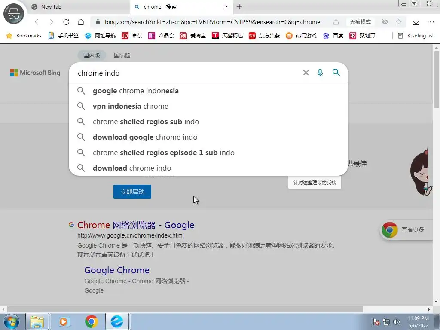The image size is (440, 330).
Task: Choose suggestion google chrome indonesia
Action: [x=208, y=91]
